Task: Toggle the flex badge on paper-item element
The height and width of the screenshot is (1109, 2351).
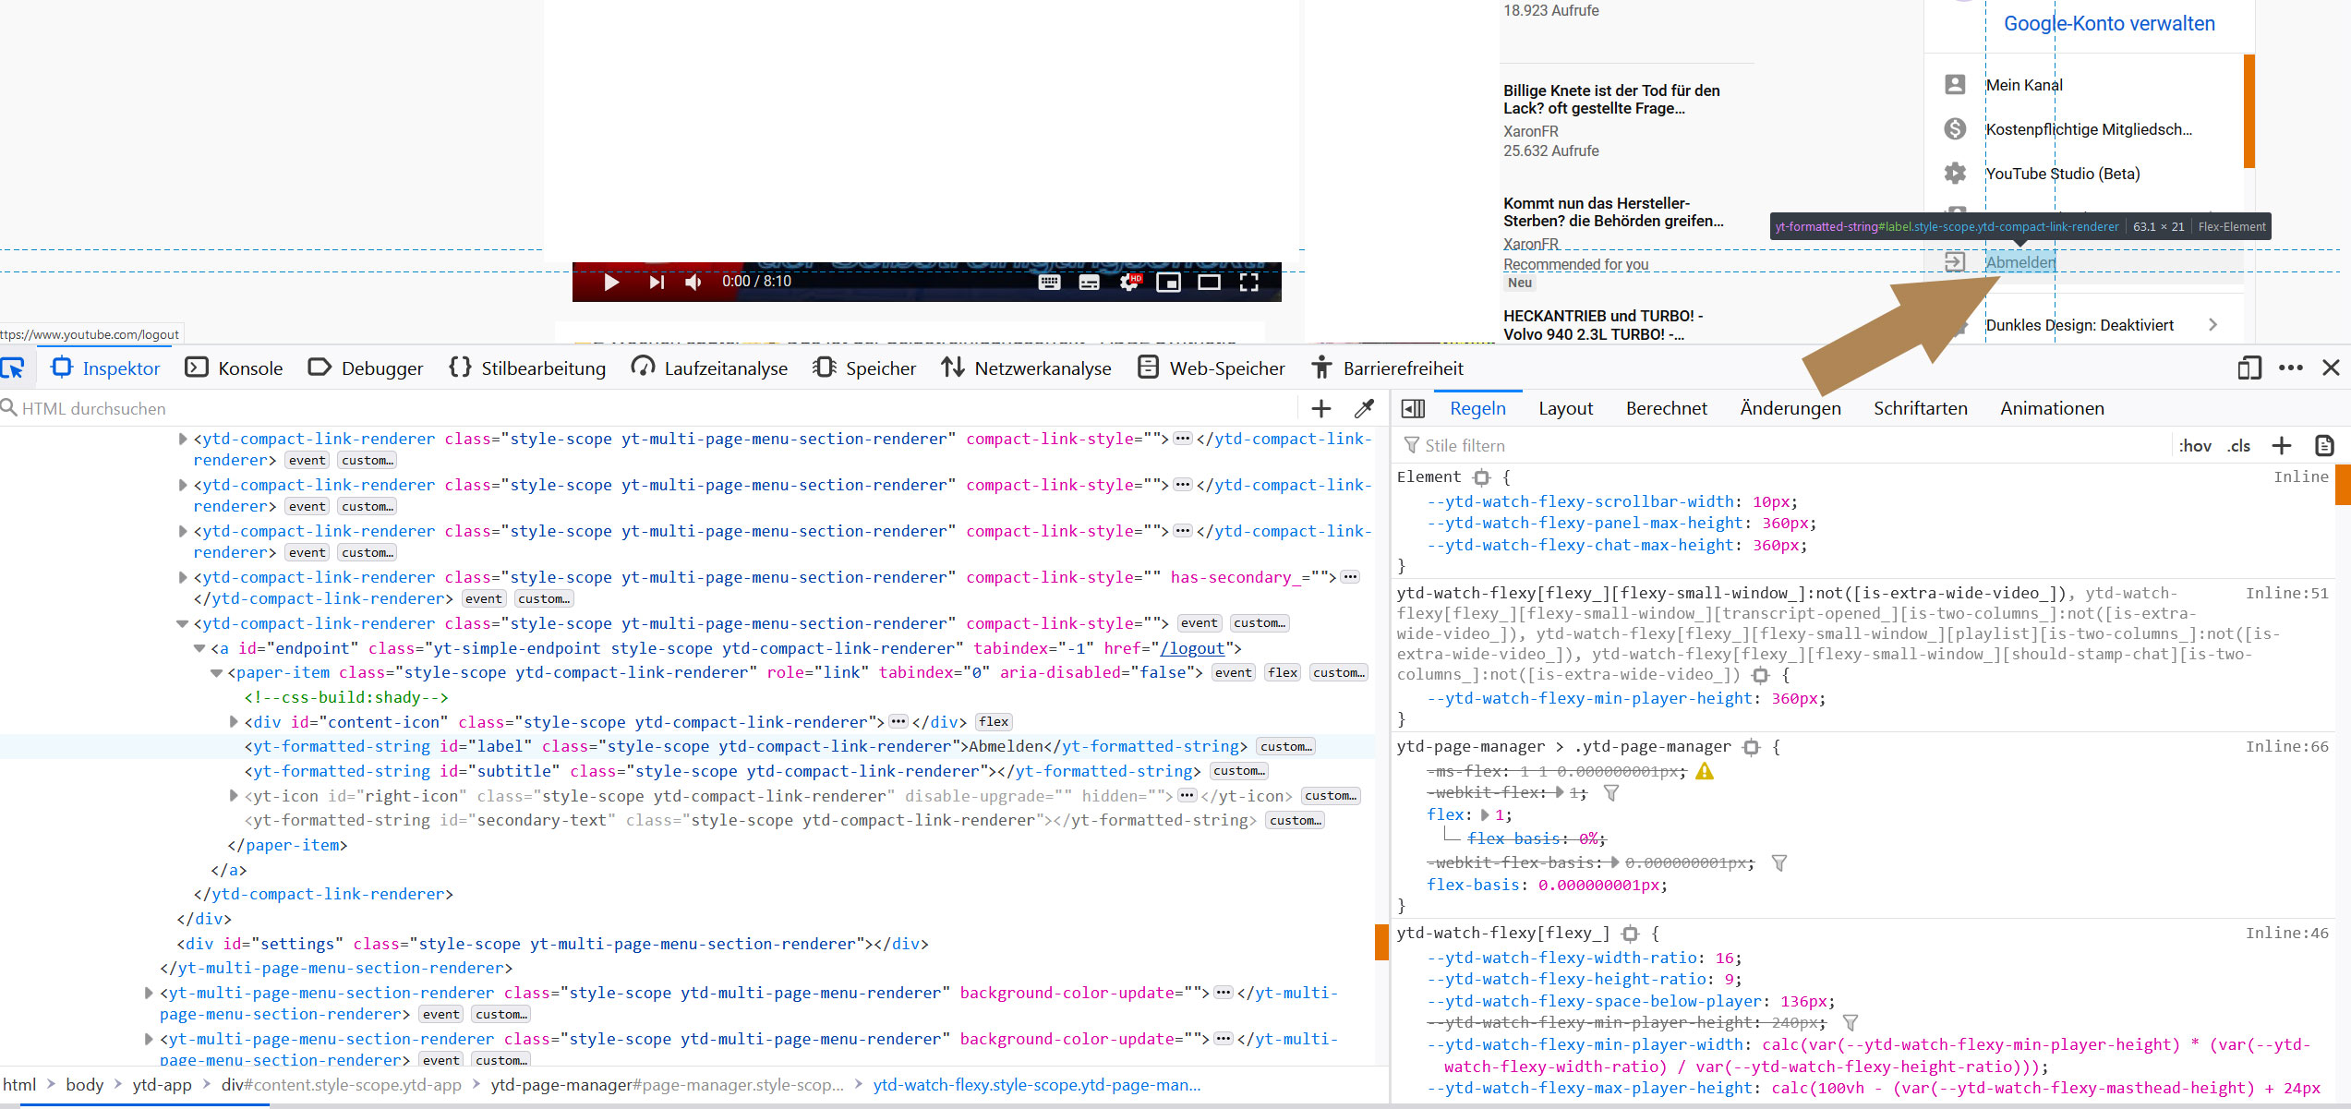Action: coord(1282,672)
